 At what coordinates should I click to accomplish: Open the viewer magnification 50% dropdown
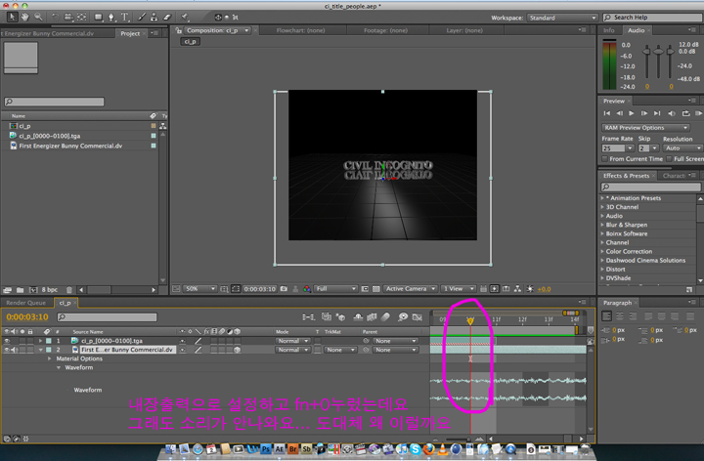tap(199, 289)
